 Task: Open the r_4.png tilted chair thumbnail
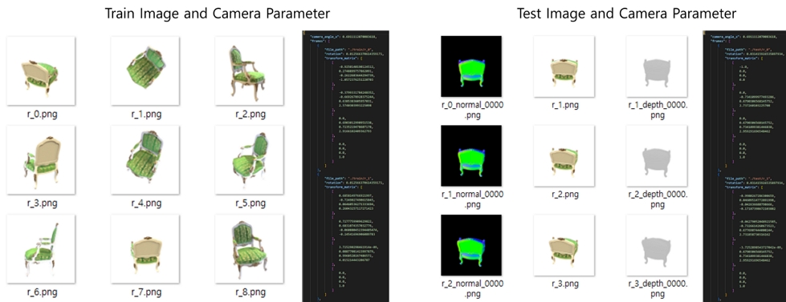[x=145, y=159]
